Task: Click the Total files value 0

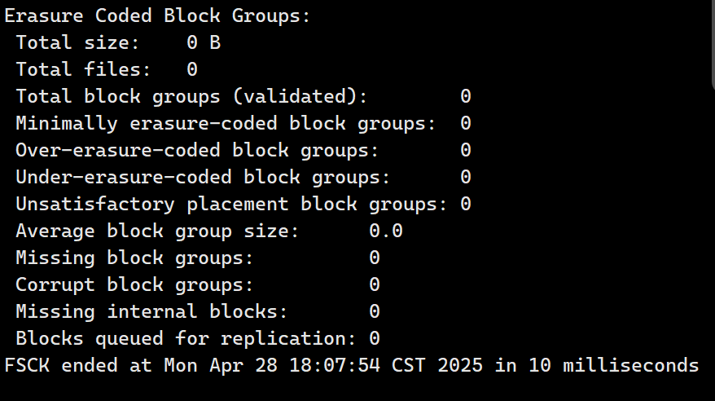Action: coord(192,69)
